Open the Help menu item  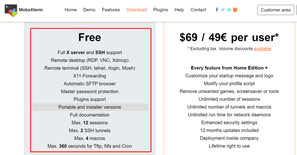(x=179, y=10)
